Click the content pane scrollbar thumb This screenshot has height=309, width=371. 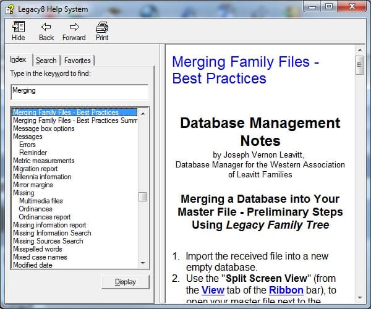click(360, 65)
